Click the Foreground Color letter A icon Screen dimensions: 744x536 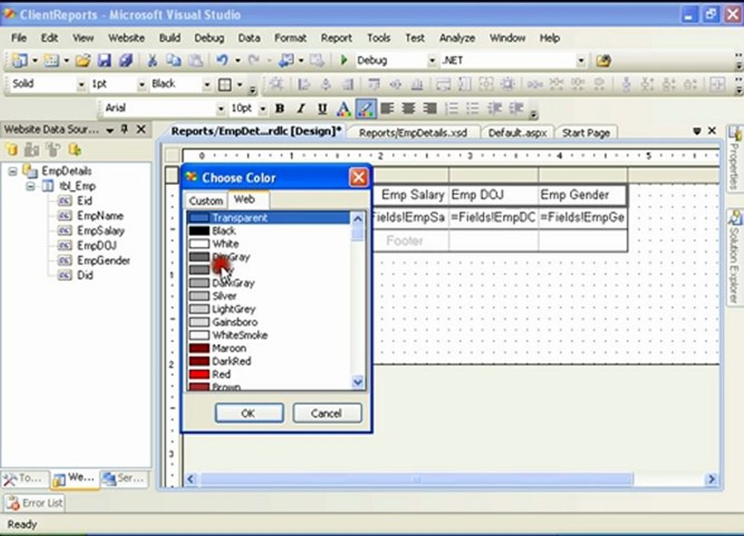[343, 109]
